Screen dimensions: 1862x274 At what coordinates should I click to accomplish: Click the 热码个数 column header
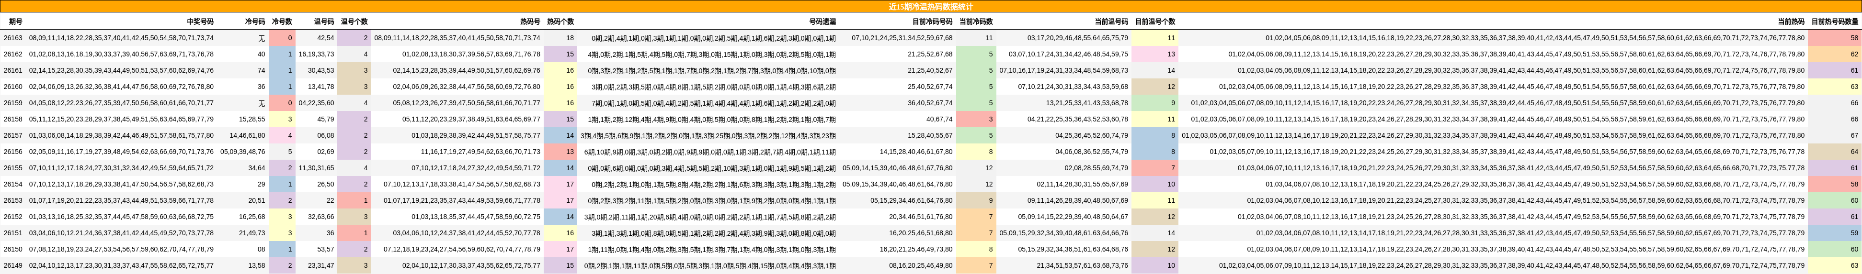[560, 22]
